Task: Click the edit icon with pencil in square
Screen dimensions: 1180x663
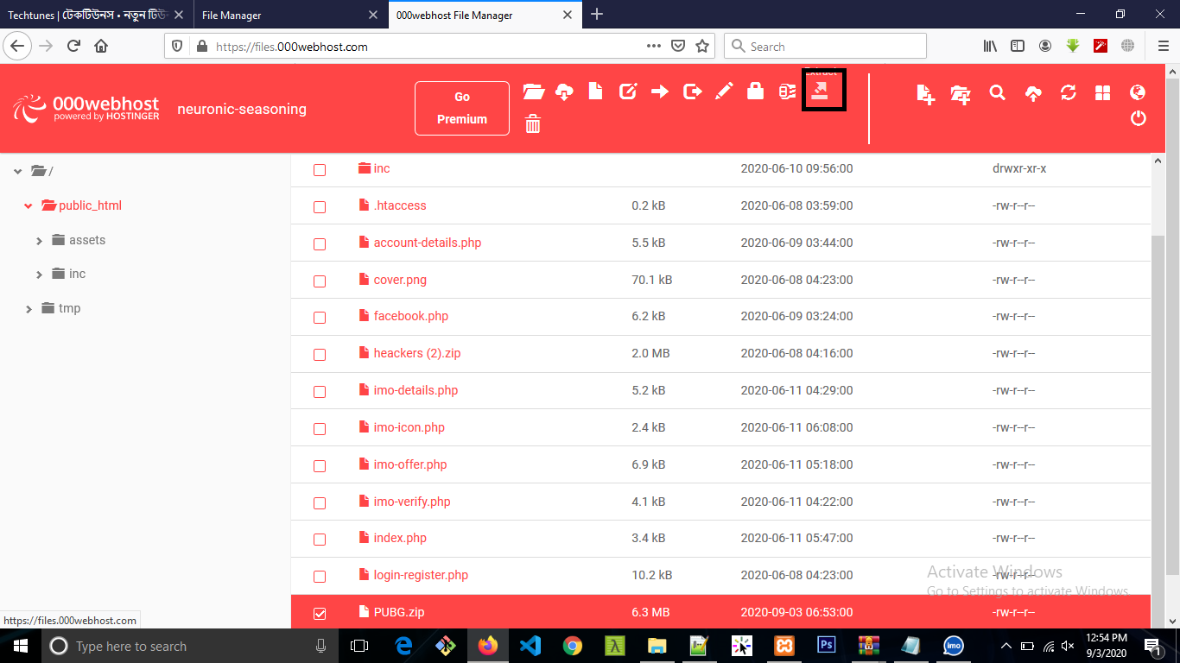Action: pos(628,91)
